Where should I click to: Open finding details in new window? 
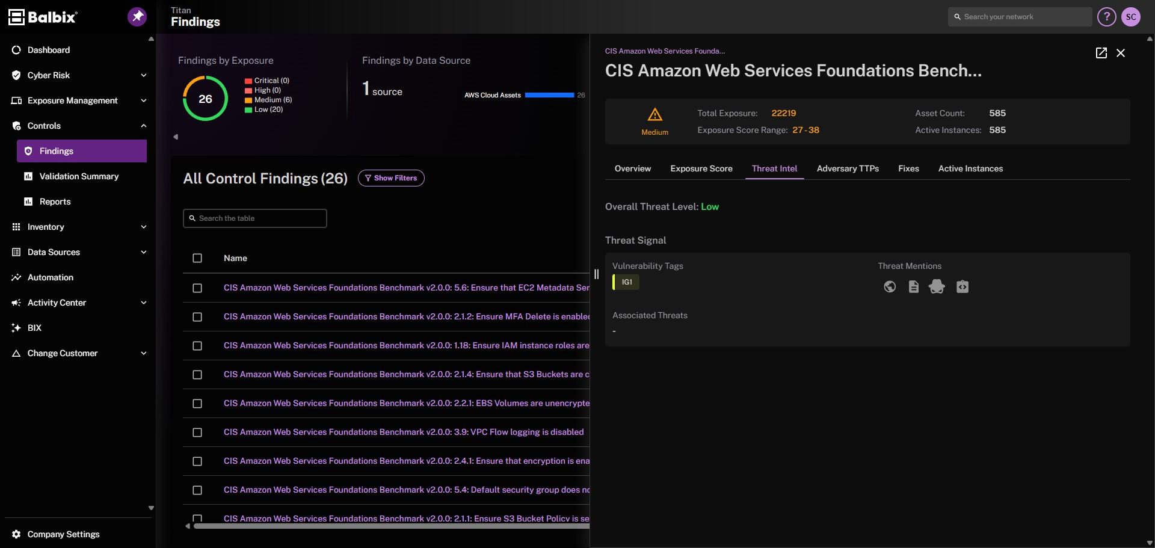tap(1101, 53)
